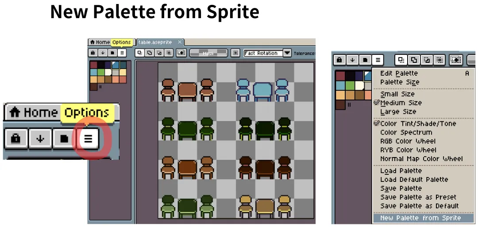Open Palette Size entry in options menu
The image size is (478, 227).
399,82
